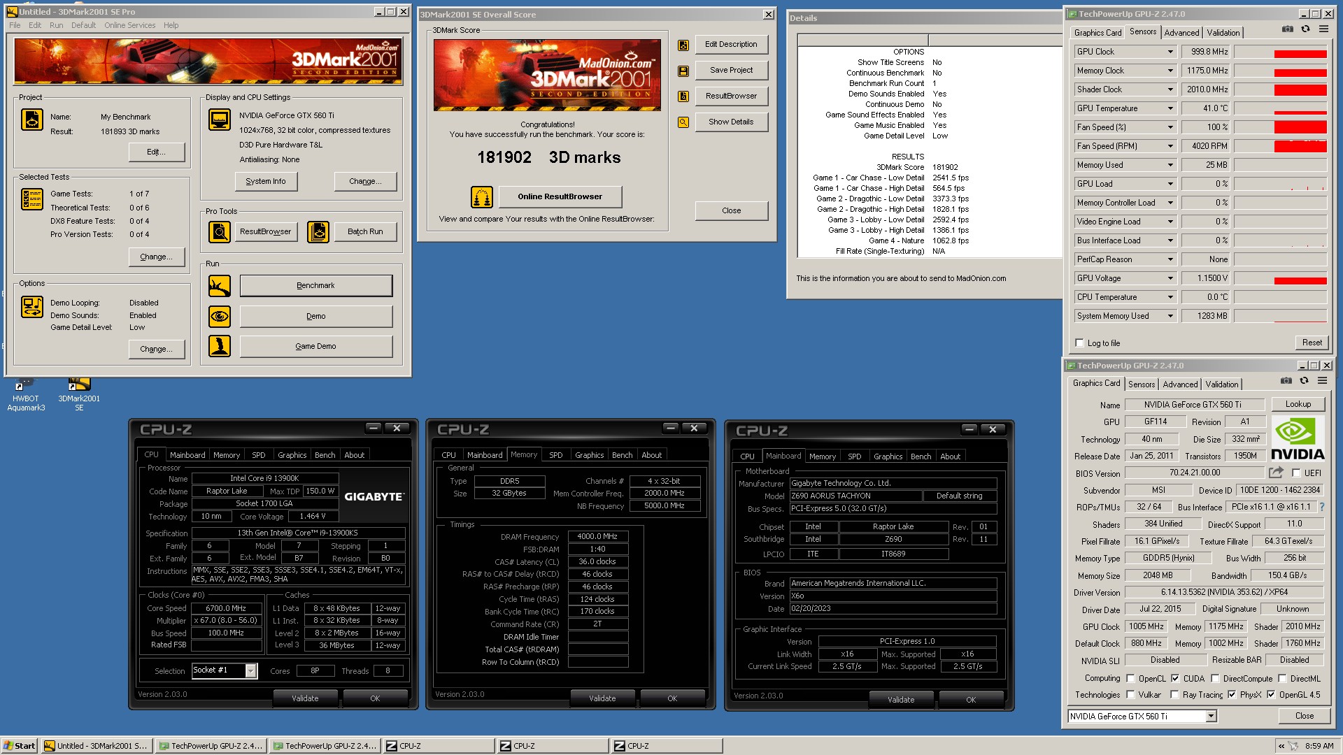The width and height of the screenshot is (1343, 755).
Task: Open the 3DMark2001 SE desktop shortcut
Action: coord(79,396)
